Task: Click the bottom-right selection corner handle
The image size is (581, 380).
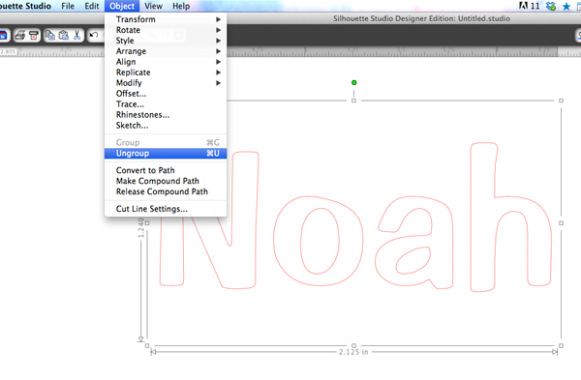Action: click(561, 345)
